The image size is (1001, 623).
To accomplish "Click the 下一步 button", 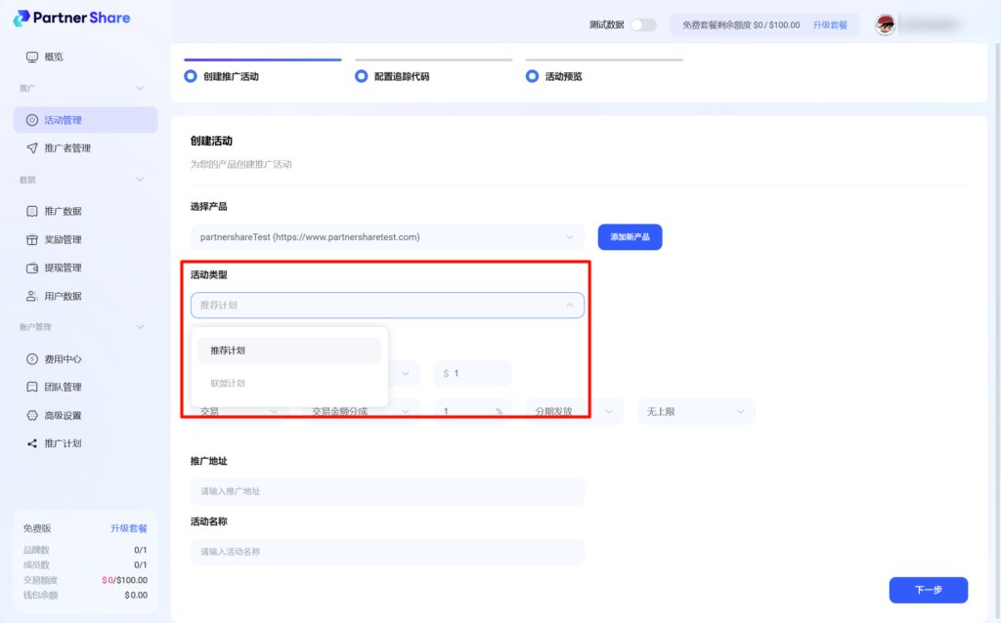I will [x=928, y=590].
